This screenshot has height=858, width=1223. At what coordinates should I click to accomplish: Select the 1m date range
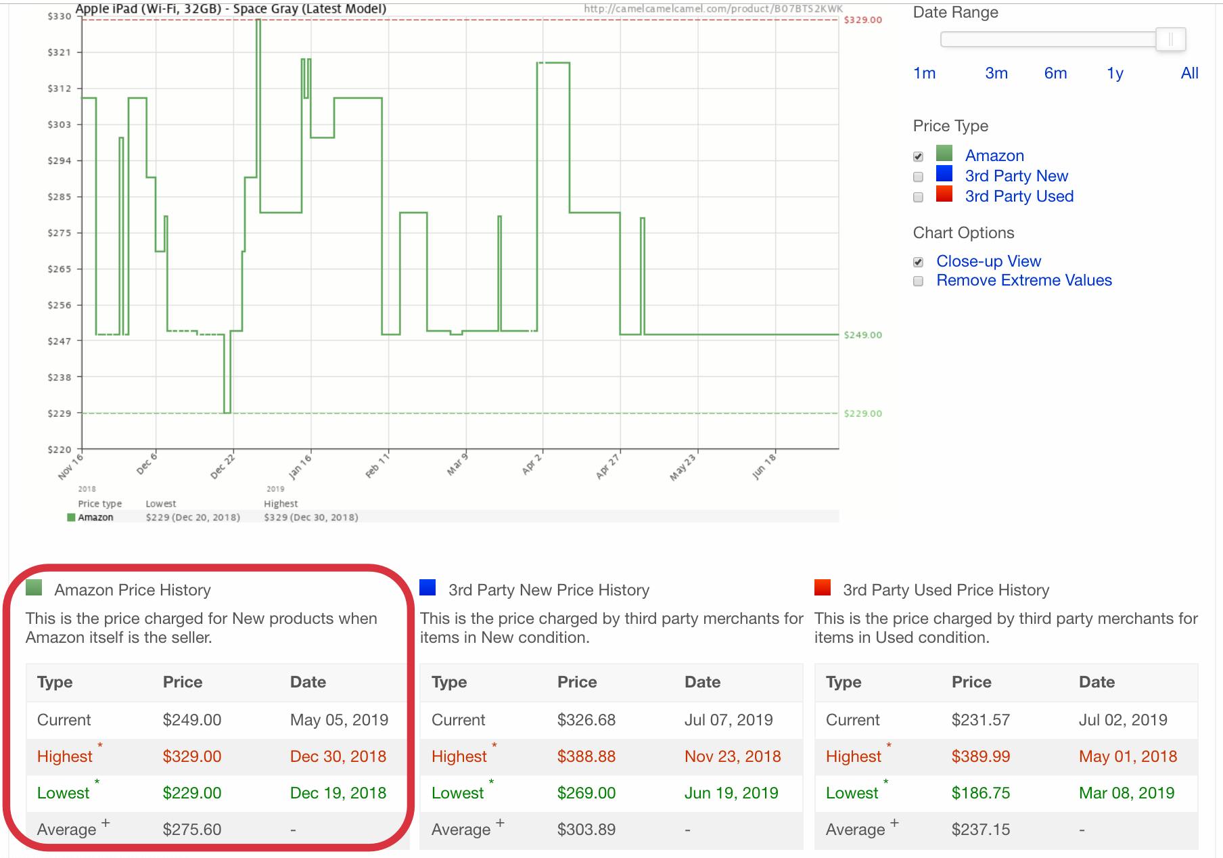(924, 73)
